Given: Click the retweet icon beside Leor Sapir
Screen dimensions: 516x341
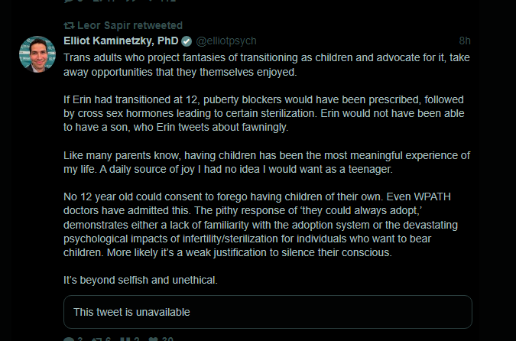Looking at the screenshot, I should tap(69, 25).
